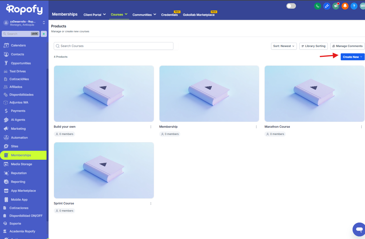This screenshot has height=239, width=365.
Task: Click the Manage Comments button
Action: [347, 46]
